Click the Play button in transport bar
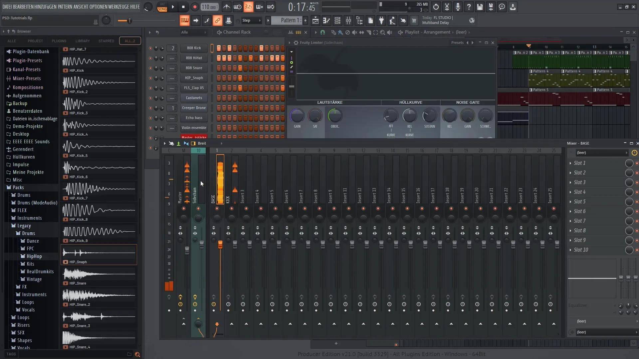The height and width of the screenshot is (359, 639). [x=173, y=7]
